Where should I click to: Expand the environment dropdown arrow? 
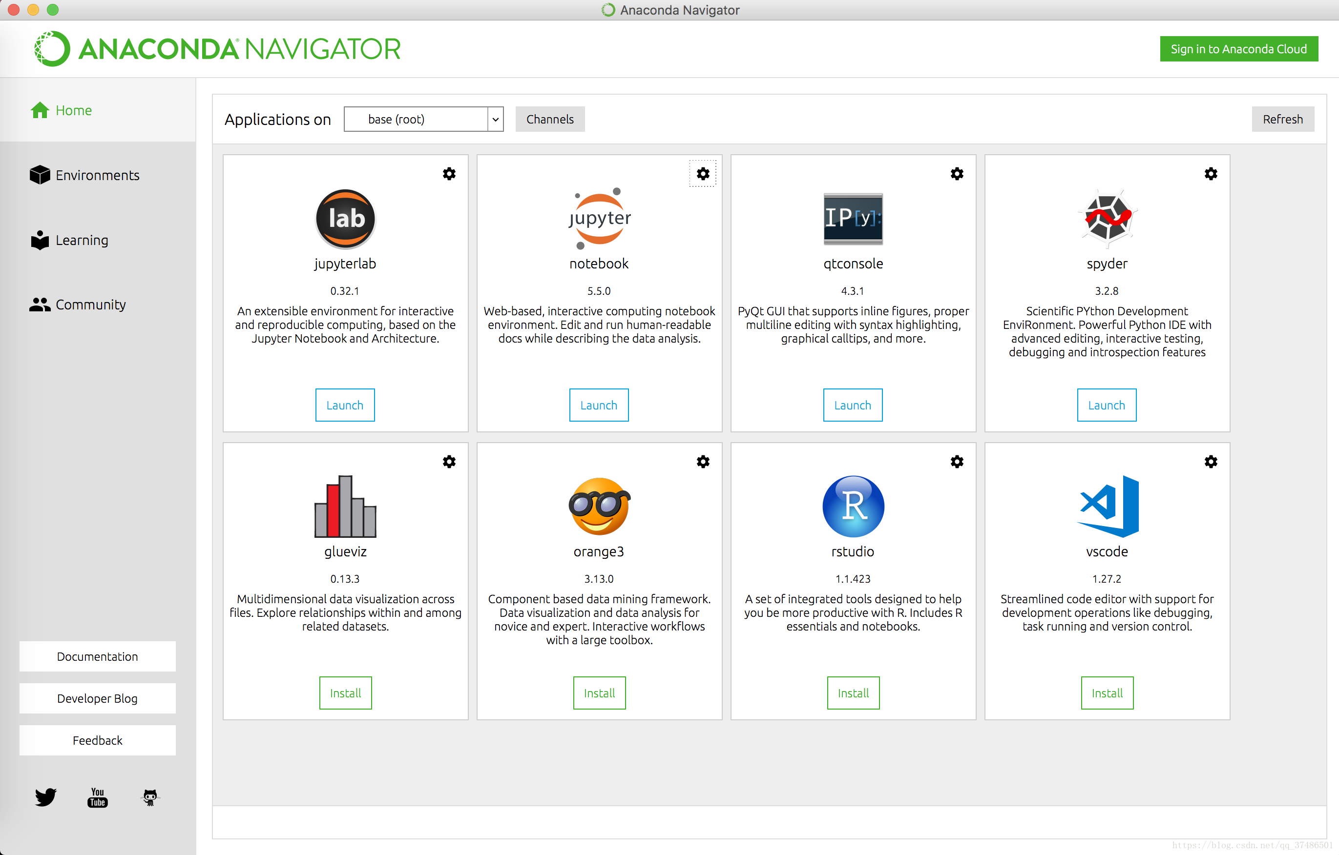click(496, 120)
